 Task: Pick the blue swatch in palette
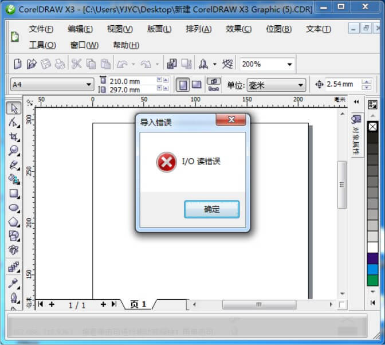click(x=372, y=269)
